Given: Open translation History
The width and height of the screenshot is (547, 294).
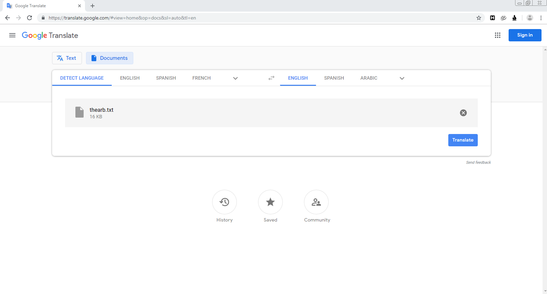Looking at the screenshot, I should tap(224, 202).
